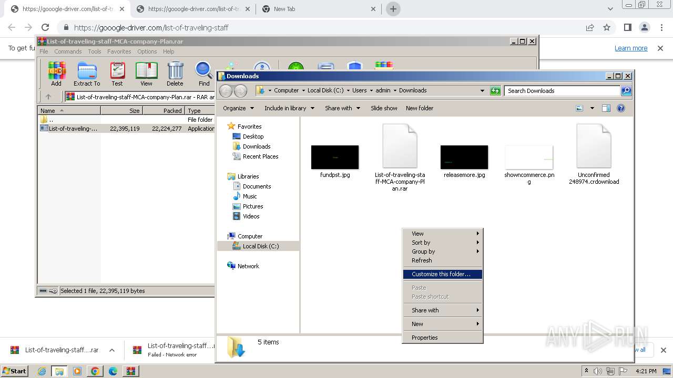Viewport: 673px width, 378px height.
Task: Open Share with submenu in context menu
Action: coord(443,310)
